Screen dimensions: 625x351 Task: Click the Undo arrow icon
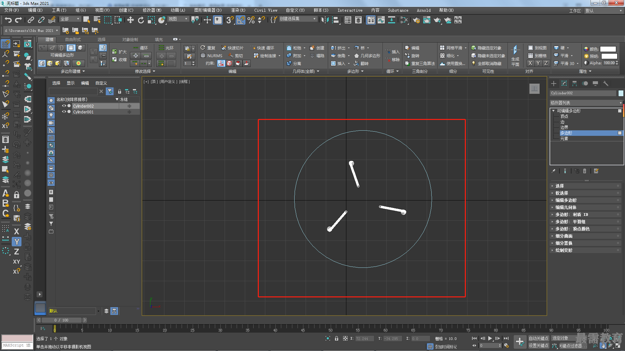coord(8,20)
